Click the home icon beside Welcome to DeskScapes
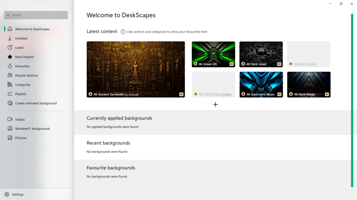 tap(10, 29)
